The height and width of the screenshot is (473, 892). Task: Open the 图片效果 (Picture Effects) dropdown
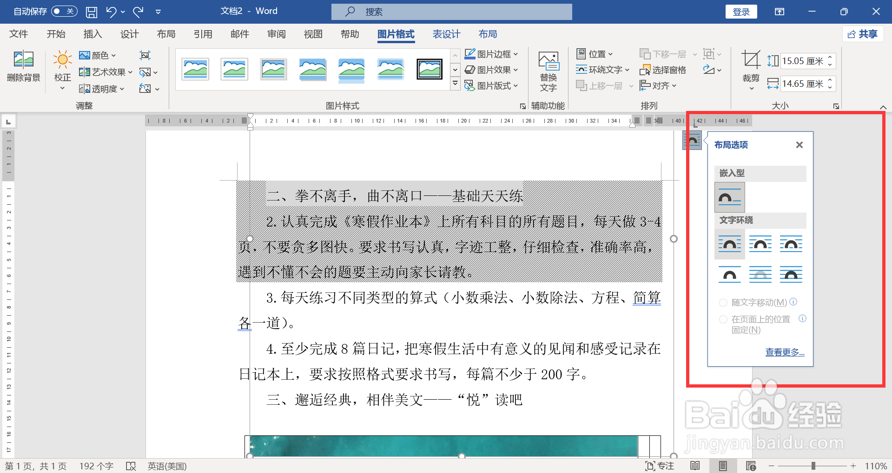[492, 70]
